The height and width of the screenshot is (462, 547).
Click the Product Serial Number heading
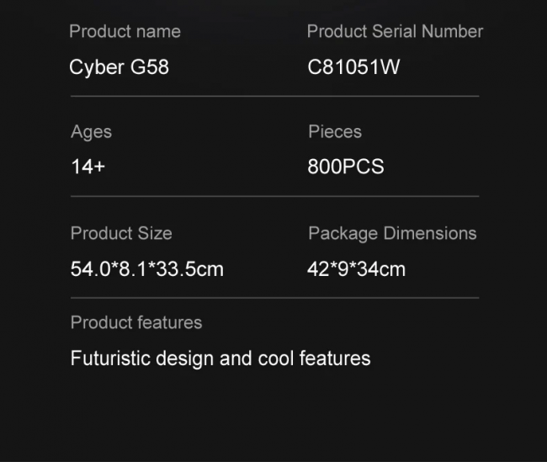395,31
